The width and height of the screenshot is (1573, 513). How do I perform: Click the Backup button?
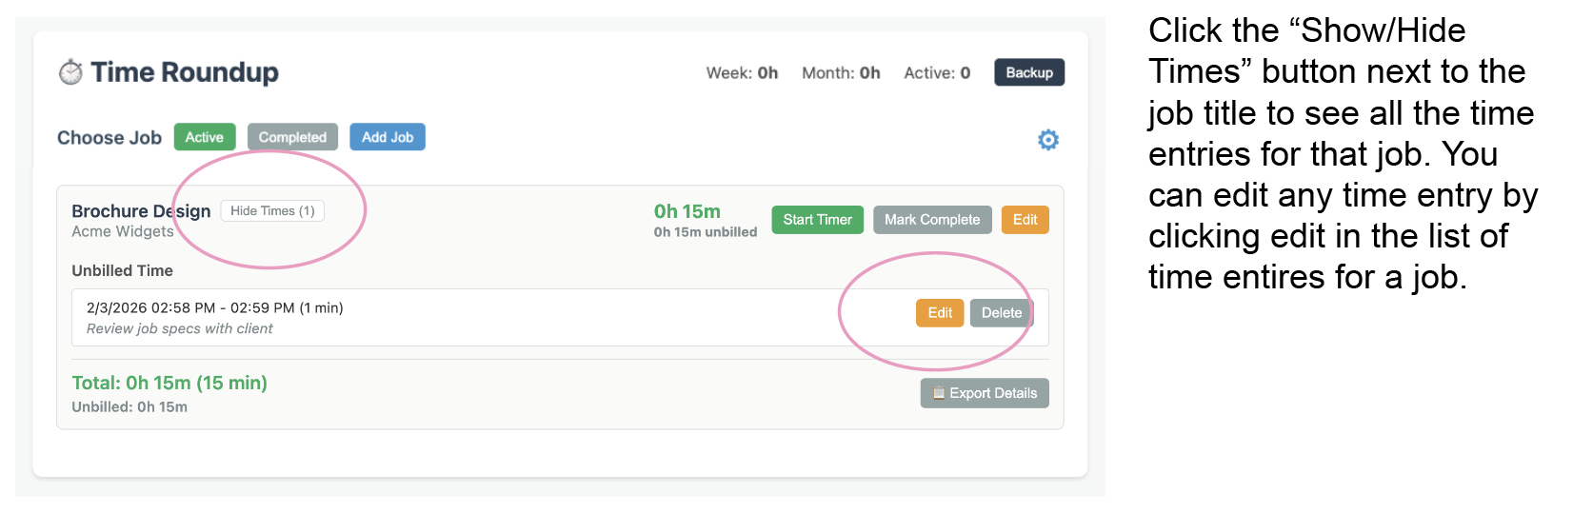click(1029, 72)
